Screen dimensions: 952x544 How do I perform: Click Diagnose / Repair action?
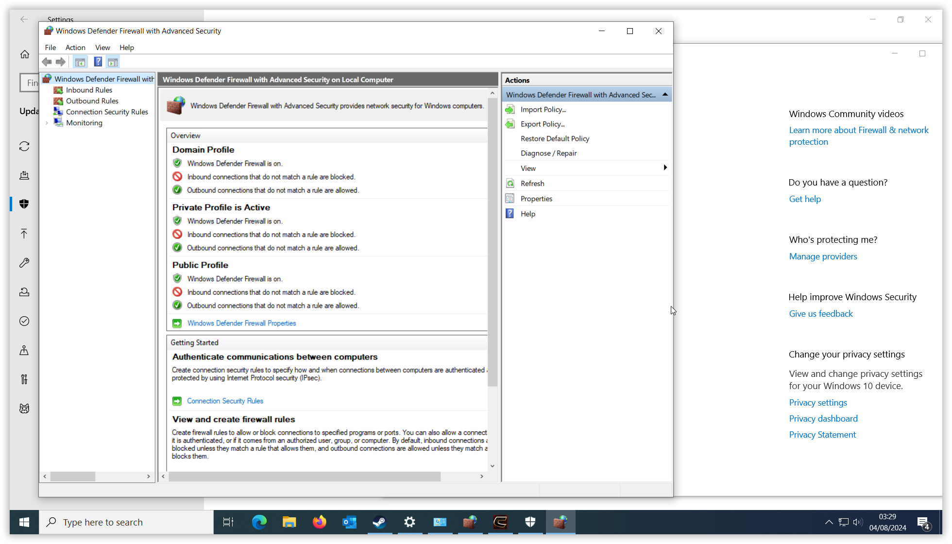pyautogui.click(x=548, y=153)
